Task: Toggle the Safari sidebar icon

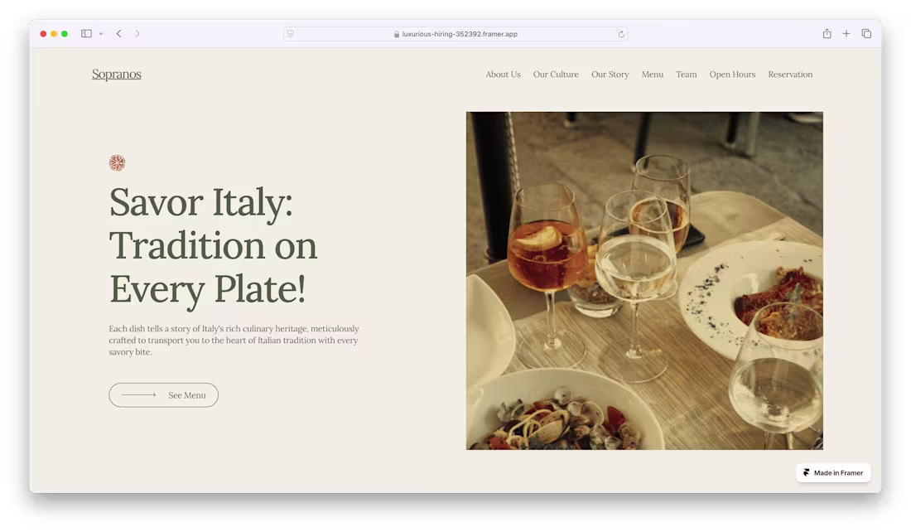Action: click(x=85, y=33)
